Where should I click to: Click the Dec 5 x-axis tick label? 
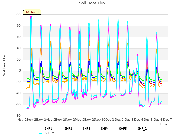(x=148, y=120)
